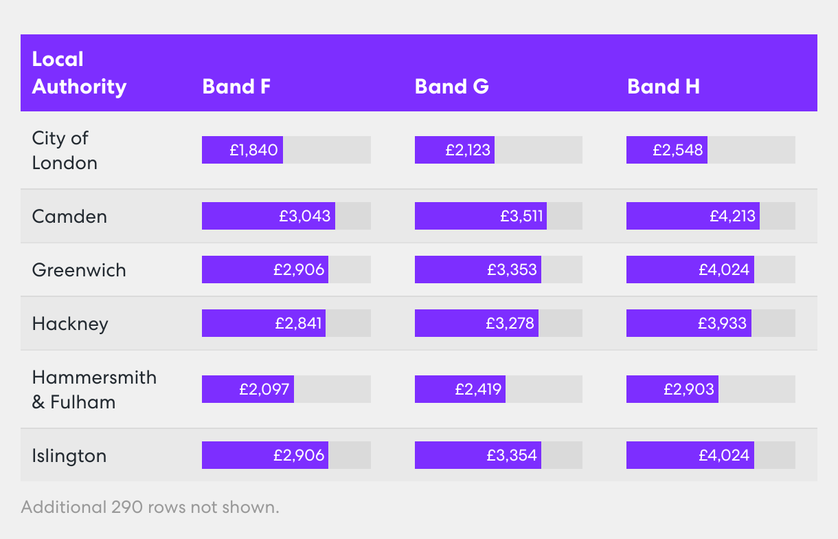Screen dimensions: 838x539
Task: Click the £2,548 Band H bar
Action: pyautogui.click(x=667, y=150)
